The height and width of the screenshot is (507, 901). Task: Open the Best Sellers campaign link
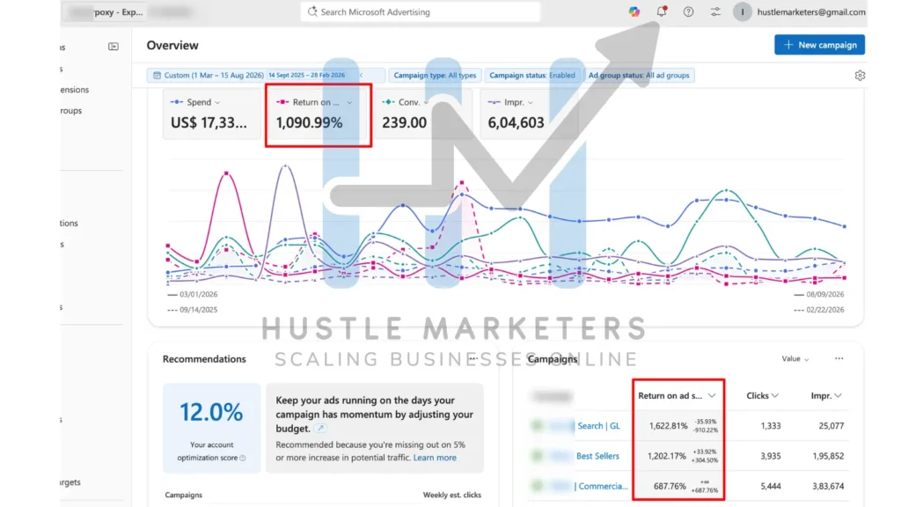coord(597,456)
